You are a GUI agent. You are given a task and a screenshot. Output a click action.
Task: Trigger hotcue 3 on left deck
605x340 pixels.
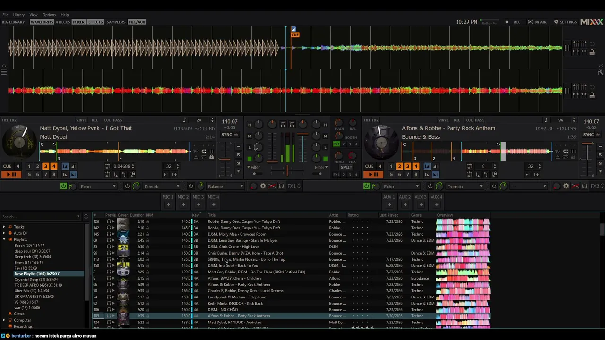pos(45,166)
